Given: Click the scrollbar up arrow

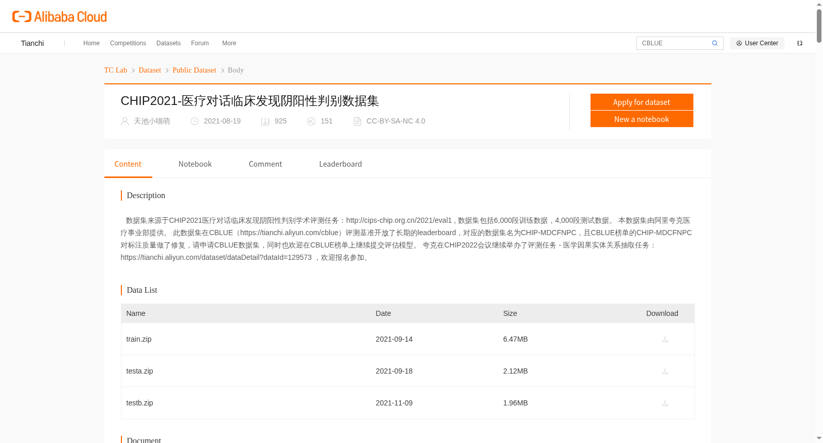Looking at the screenshot, I should click(x=819, y=4).
